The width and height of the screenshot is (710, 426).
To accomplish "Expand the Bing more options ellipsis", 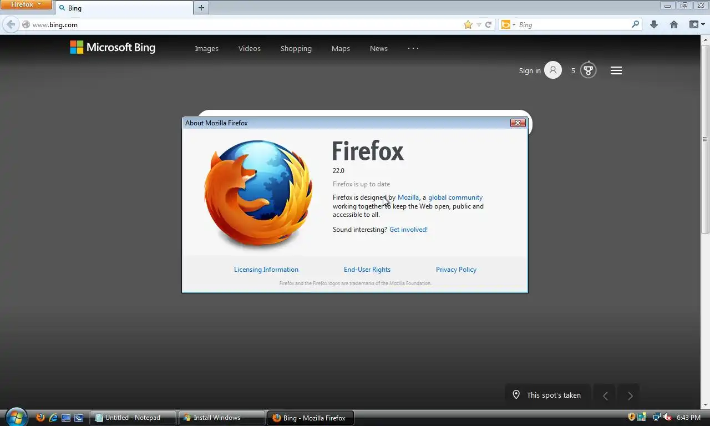I will [413, 48].
